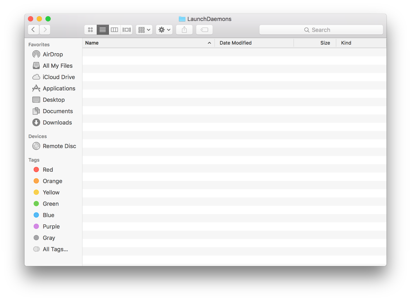This screenshot has height=301, width=411.
Task: Click the Remote Disc icon
Action: (x=36, y=146)
